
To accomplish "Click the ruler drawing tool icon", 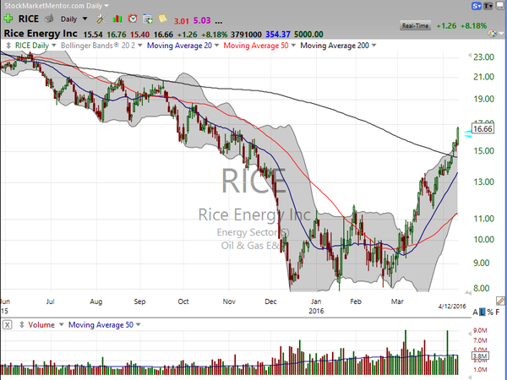I will [x=500, y=301].
